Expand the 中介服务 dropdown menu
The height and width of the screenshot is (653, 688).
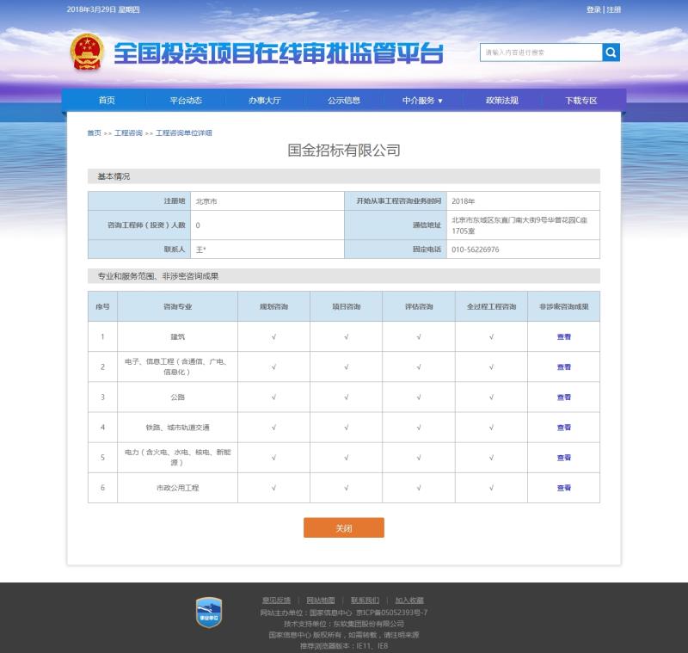tap(422, 101)
